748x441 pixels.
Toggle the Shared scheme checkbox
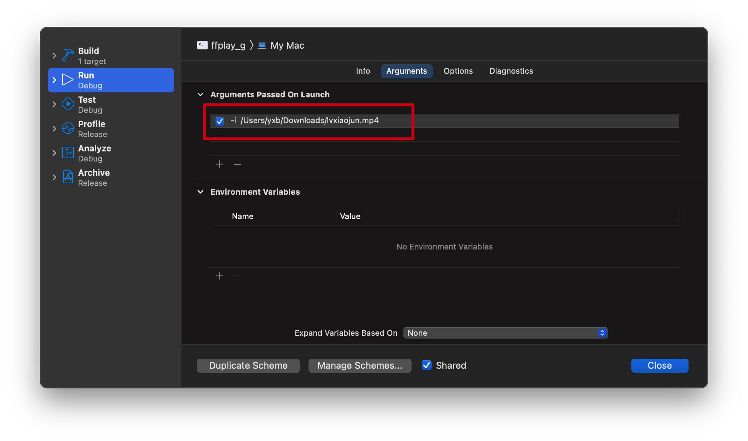pos(426,365)
